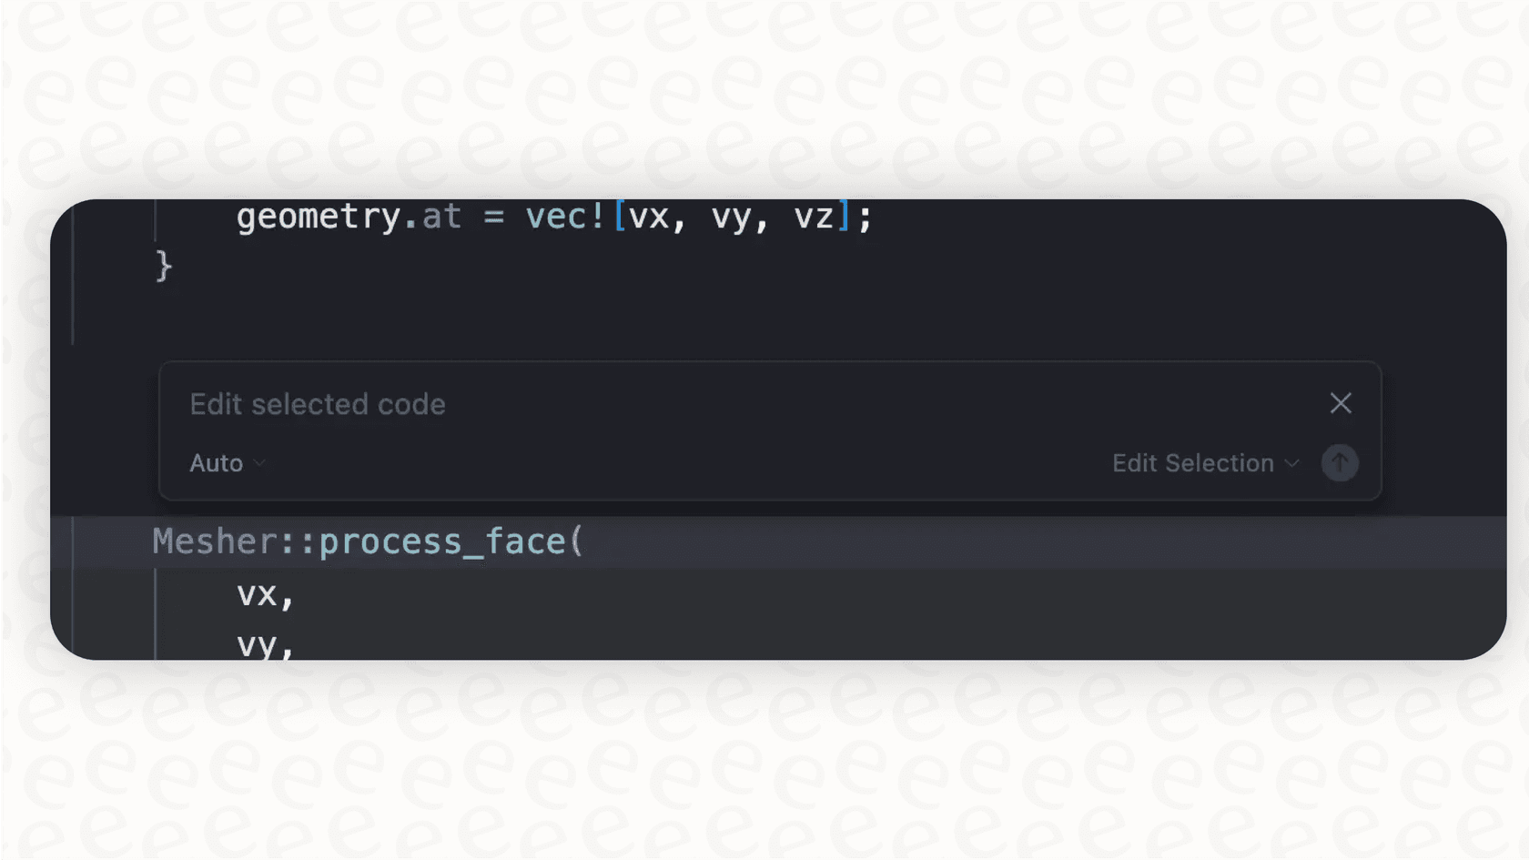Submit the edit with the up-arrow icon

1339,462
